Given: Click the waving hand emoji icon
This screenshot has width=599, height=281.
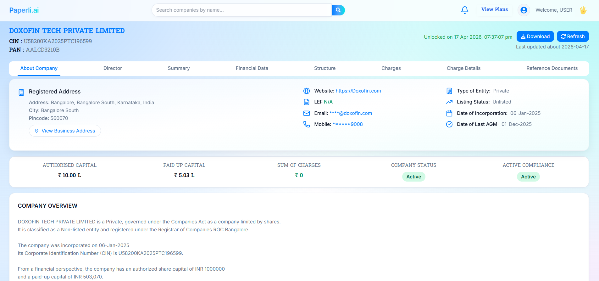Looking at the screenshot, I should point(583,10).
